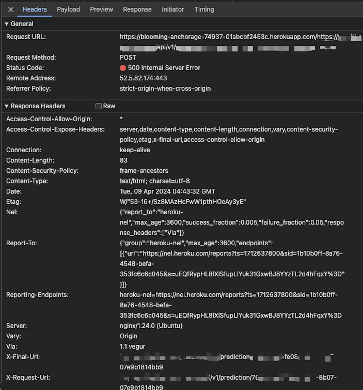Click the Via value 1.1 vegur
This screenshot has height=390, width=363.
pyautogui.click(x=132, y=347)
